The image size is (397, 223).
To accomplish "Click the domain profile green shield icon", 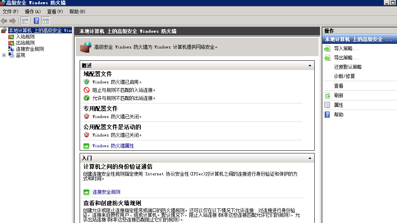I will (x=87, y=82).
